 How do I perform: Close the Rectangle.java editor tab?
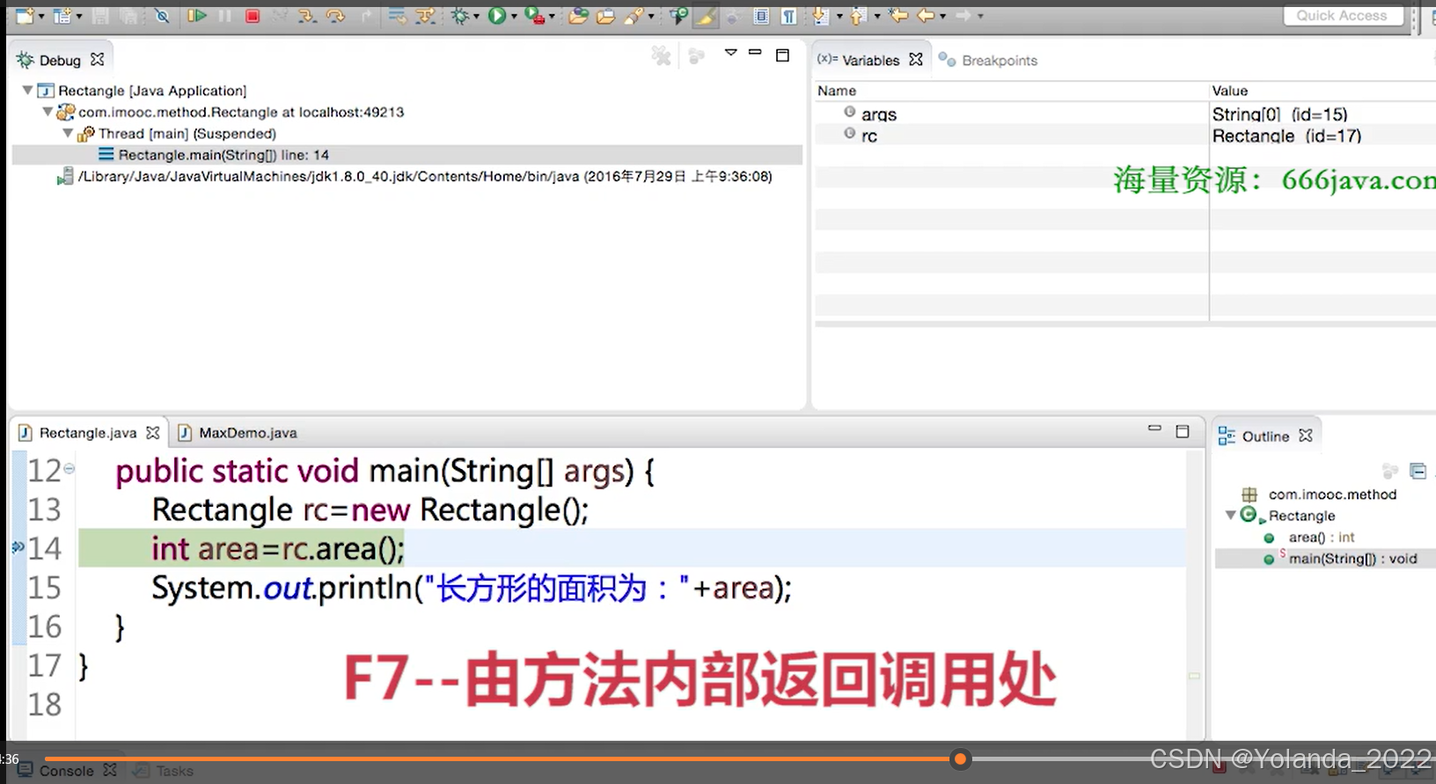tap(153, 433)
